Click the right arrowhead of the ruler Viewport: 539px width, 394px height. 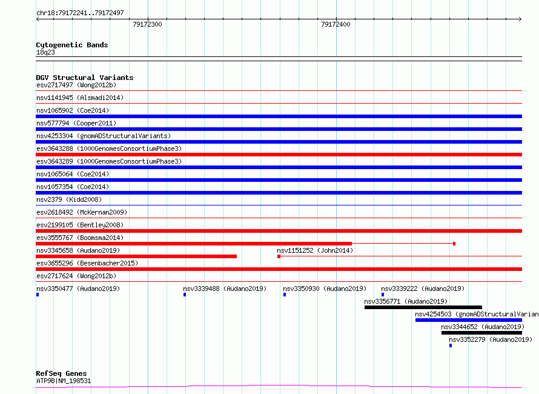[520, 19]
